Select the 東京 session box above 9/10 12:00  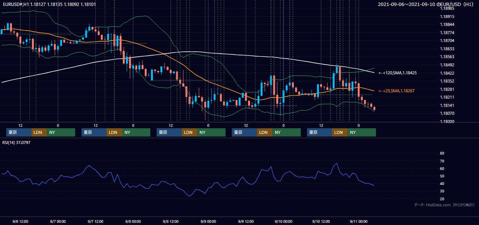click(x=319, y=132)
